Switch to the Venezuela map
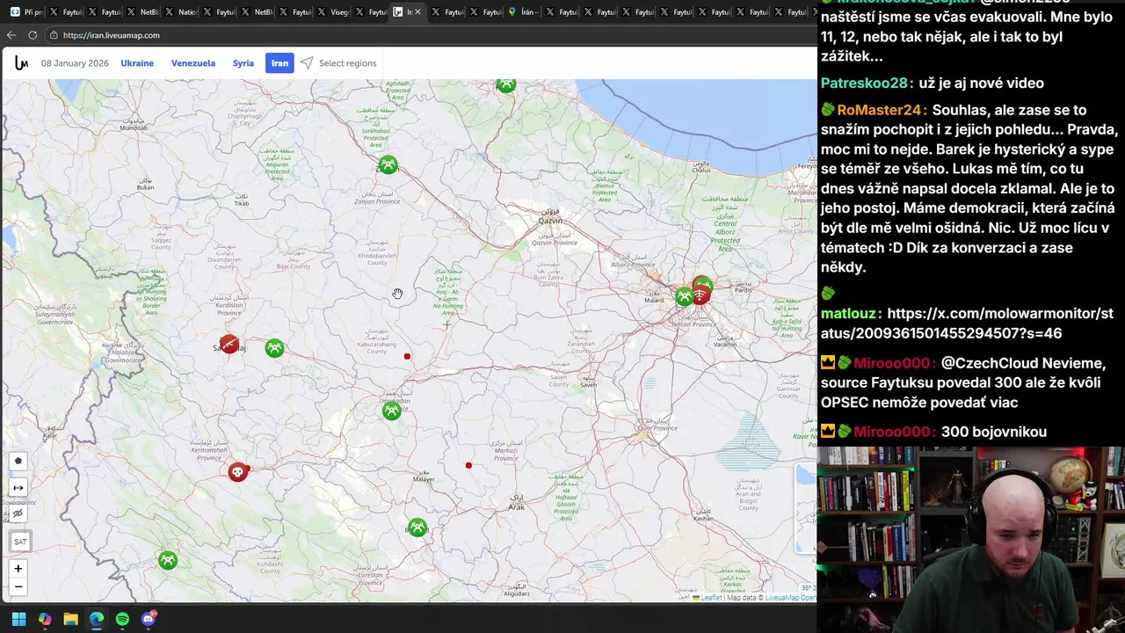 coord(193,63)
